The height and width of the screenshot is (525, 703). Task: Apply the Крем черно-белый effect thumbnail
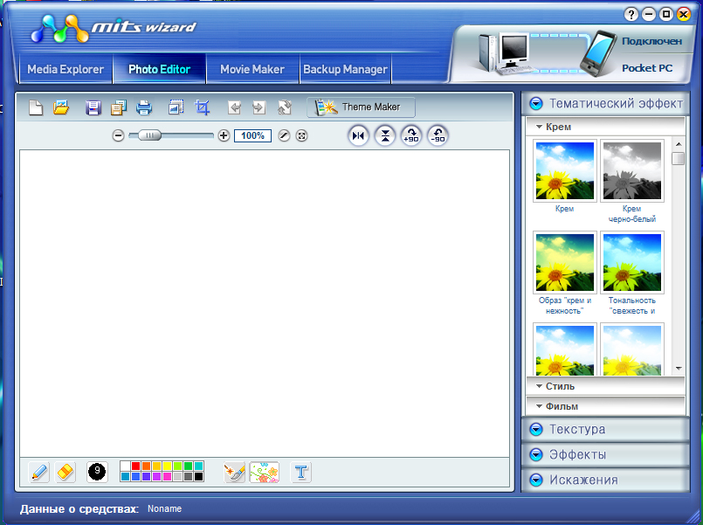coord(632,171)
